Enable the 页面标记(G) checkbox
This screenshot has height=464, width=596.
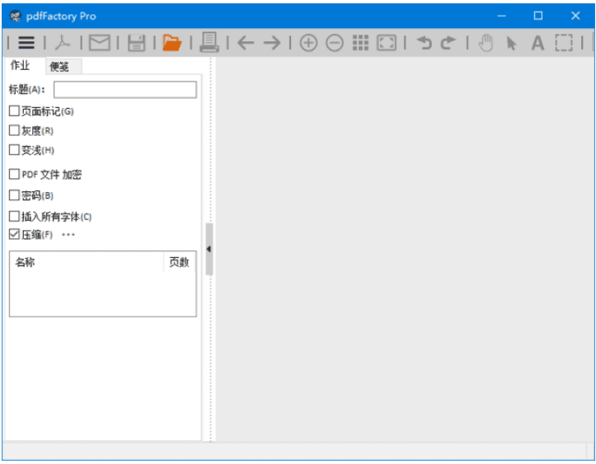coord(14,111)
